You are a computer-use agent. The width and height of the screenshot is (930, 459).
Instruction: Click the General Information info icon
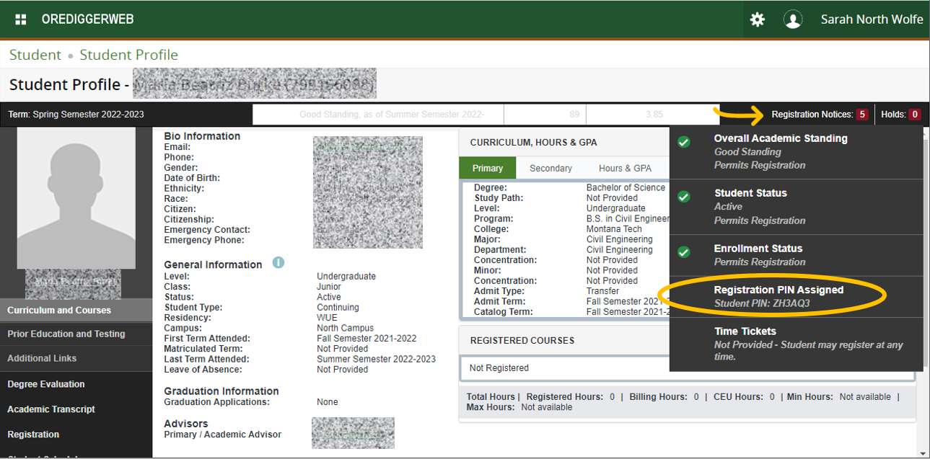(x=278, y=263)
